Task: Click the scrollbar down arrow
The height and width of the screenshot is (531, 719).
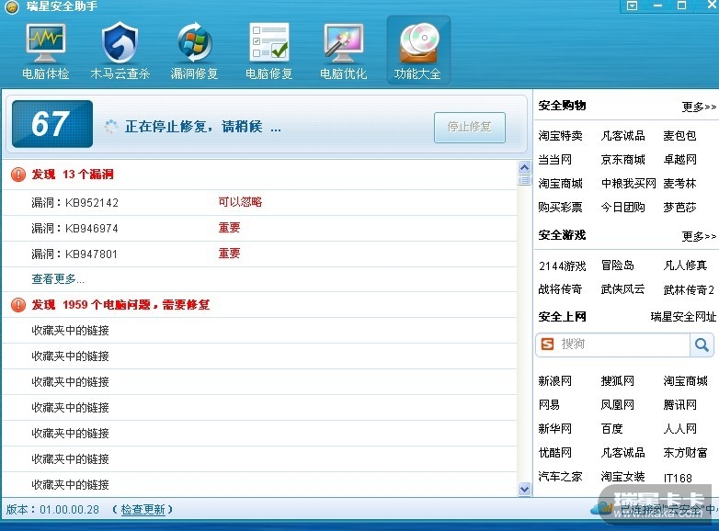Action: click(525, 490)
